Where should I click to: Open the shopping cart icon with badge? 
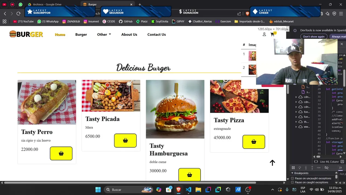coord(273,34)
